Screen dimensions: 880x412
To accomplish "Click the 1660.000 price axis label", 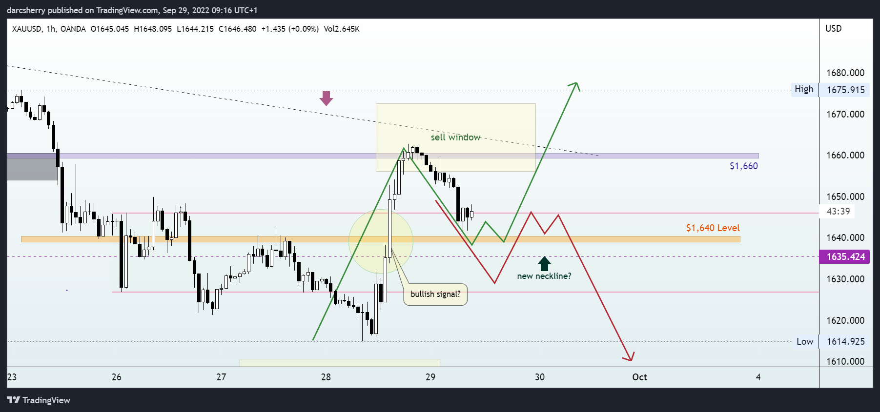I will [x=845, y=155].
